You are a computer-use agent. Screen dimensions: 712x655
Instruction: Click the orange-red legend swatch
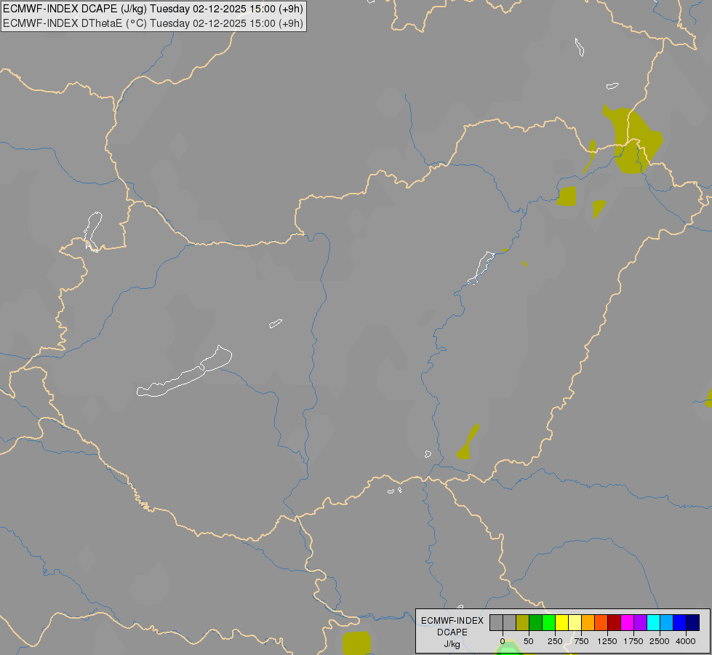(x=601, y=622)
